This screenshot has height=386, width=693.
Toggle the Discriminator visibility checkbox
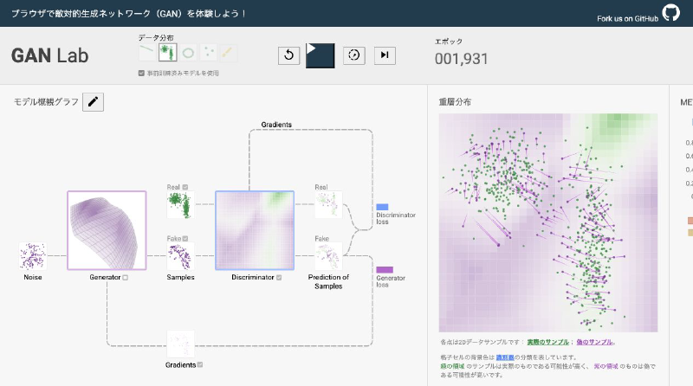tap(279, 277)
